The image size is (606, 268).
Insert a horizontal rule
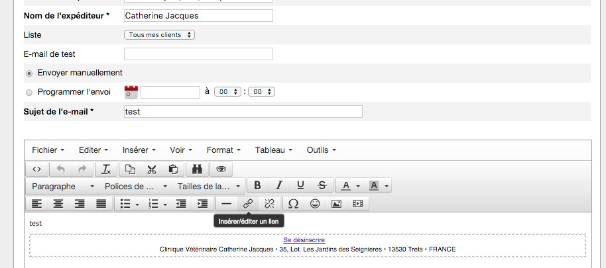227,204
